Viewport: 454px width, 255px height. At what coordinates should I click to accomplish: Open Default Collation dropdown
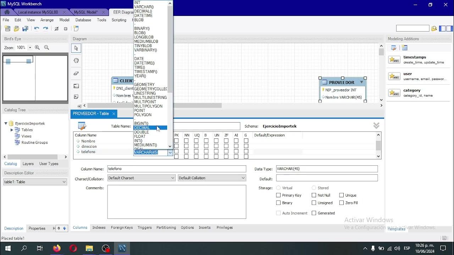(x=212, y=178)
